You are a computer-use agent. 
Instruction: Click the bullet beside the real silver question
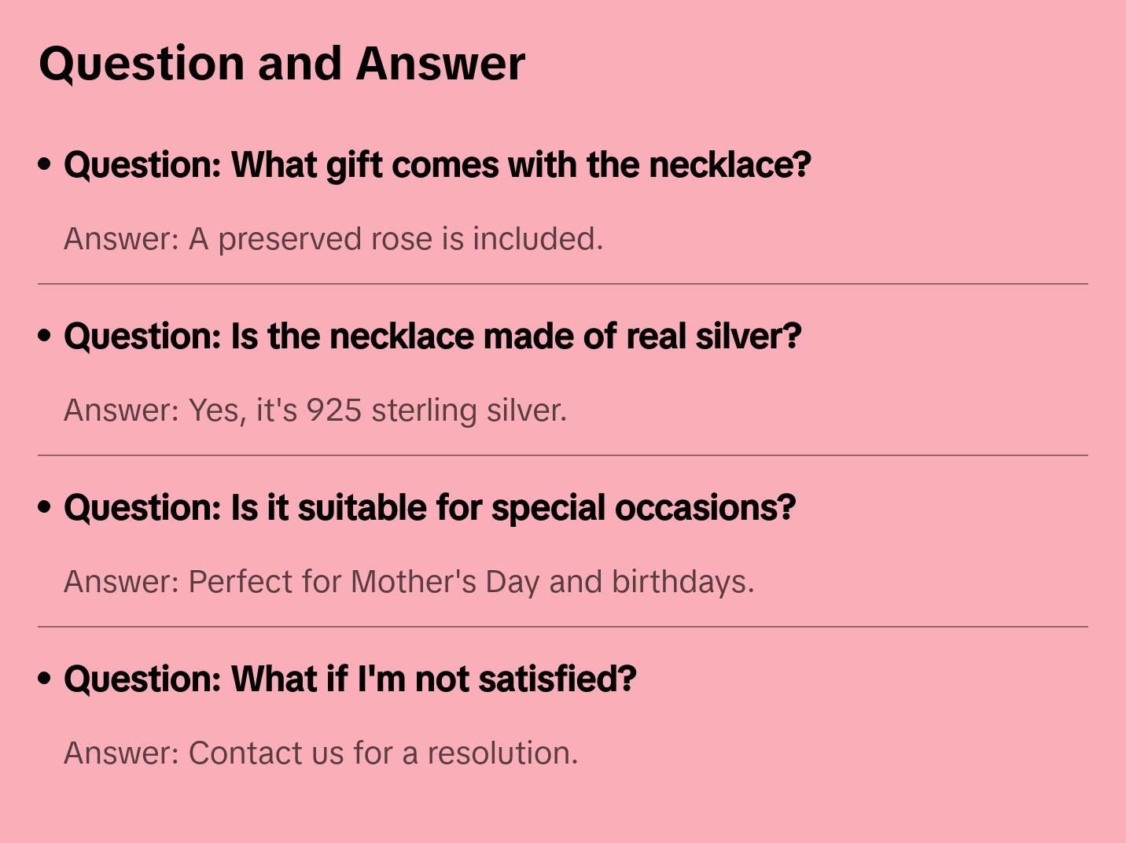[45, 337]
